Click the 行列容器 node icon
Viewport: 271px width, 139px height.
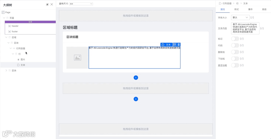click(x=14, y=48)
